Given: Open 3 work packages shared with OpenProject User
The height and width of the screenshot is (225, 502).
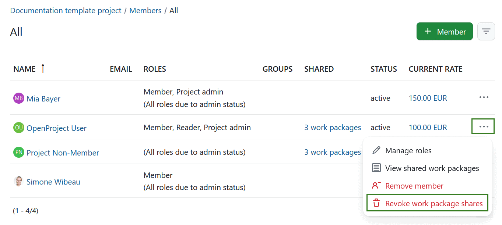Looking at the screenshot, I should (x=333, y=127).
